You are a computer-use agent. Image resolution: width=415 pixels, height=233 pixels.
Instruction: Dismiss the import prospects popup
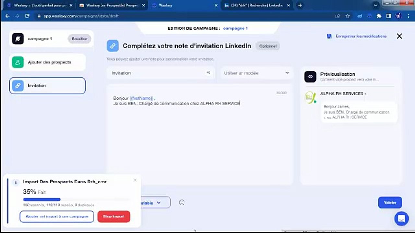[135, 180]
